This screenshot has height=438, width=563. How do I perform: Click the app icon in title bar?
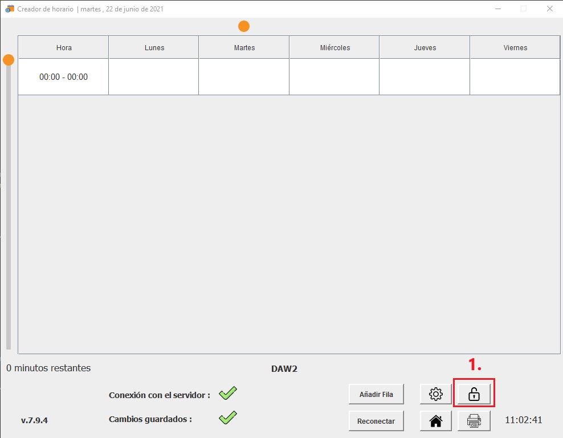pos(9,9)
